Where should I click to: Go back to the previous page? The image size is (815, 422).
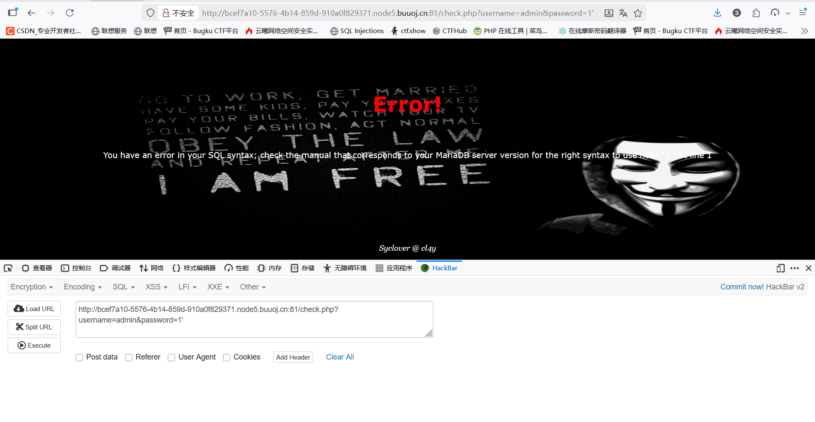pyautogui.click(x=31, y=13)
